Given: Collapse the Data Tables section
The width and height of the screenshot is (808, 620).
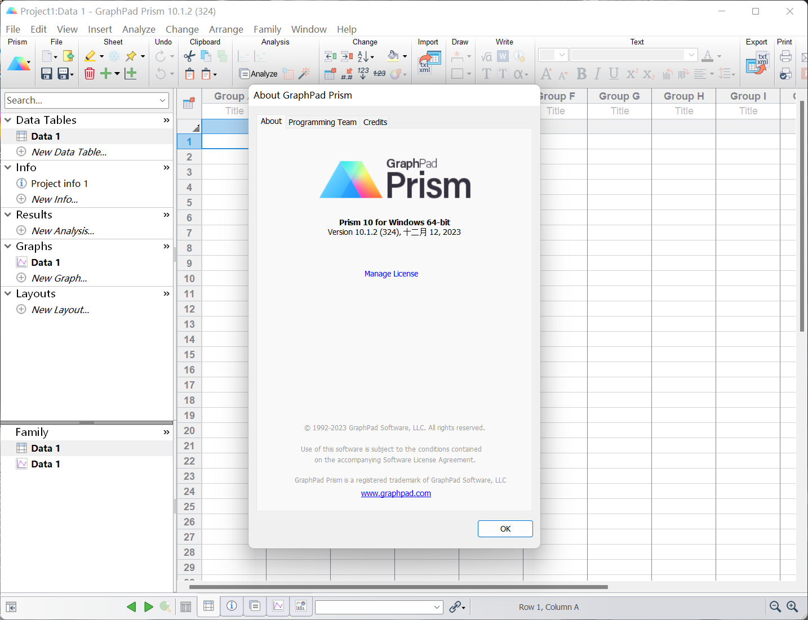Looking at the screenshot, I should (8, 120).
